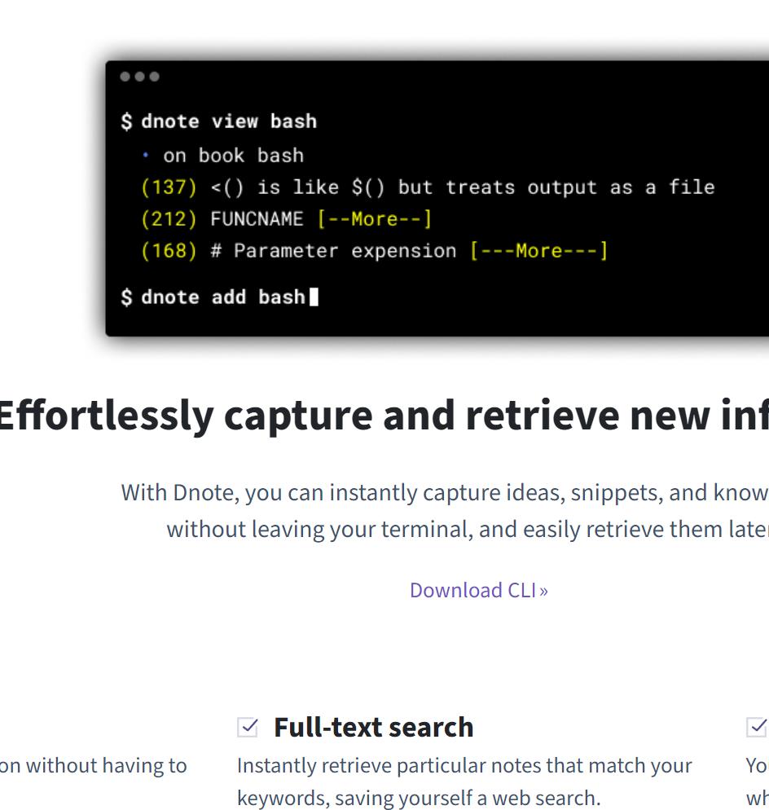Click the blinking terminal cursor block
769x810 pixels.
coord(314,297)
